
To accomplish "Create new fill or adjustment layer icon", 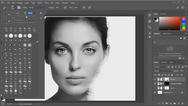I will (171, 103).
